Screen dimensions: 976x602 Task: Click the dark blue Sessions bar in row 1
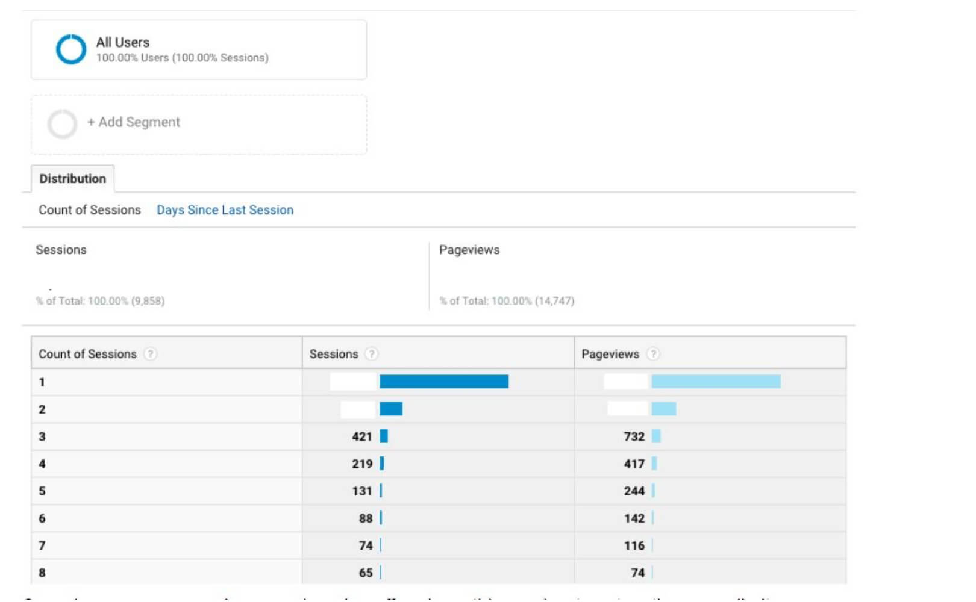coord(444,382)
